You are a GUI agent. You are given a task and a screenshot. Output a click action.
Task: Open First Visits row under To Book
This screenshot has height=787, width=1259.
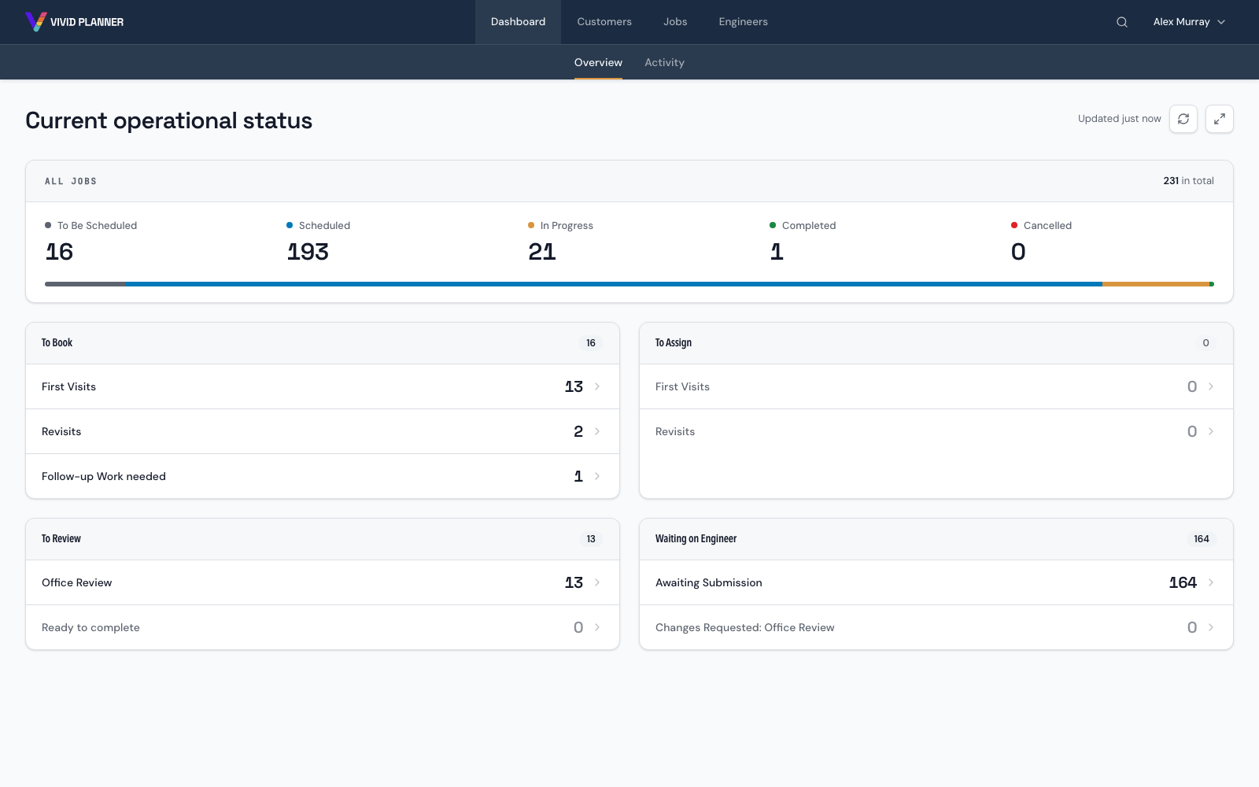323,386
